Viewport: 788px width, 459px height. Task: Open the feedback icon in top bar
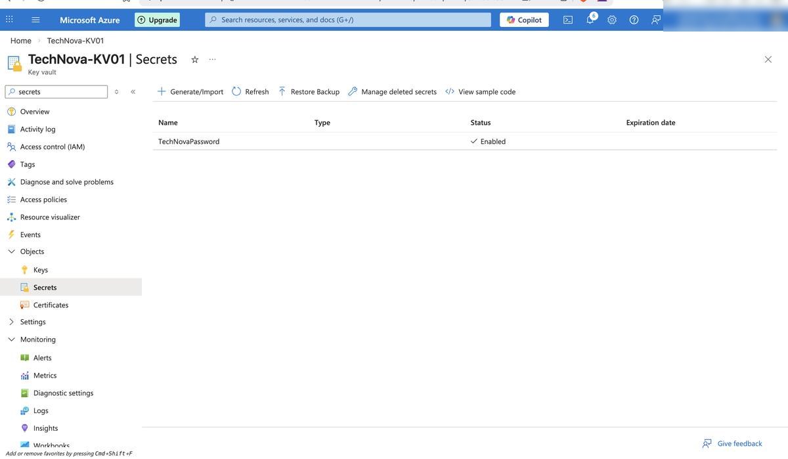(655, 20)
